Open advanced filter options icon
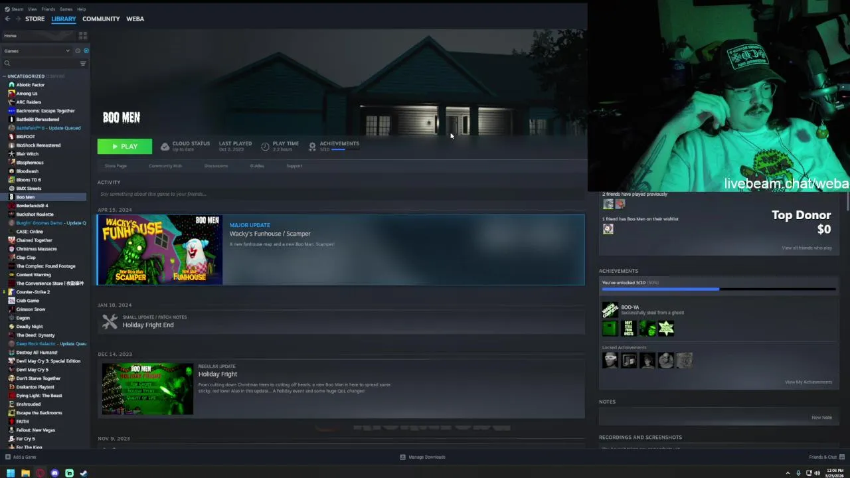Image resolution: width=850 pixels, height=478 pixels. click(x=83, y=63)
